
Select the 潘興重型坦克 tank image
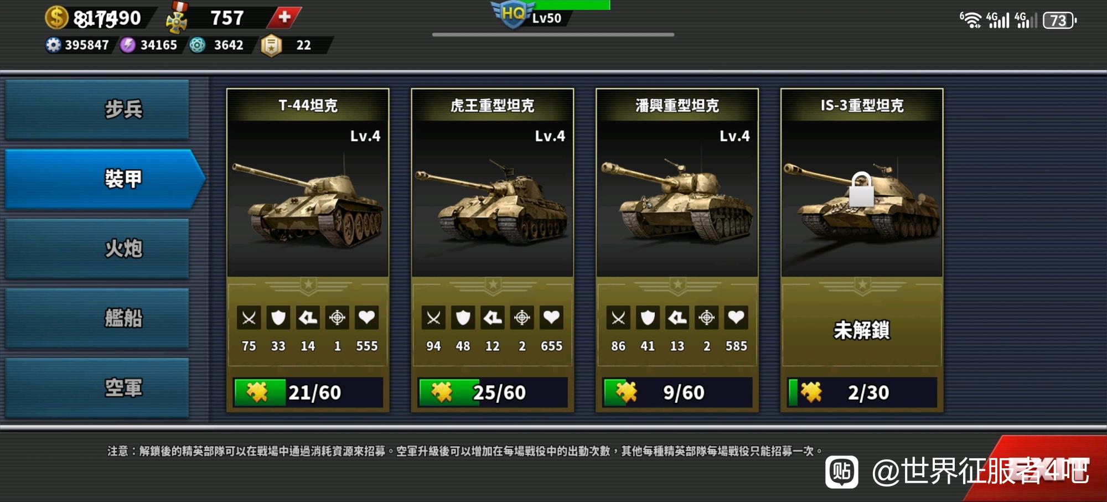(x=677, y=199)
